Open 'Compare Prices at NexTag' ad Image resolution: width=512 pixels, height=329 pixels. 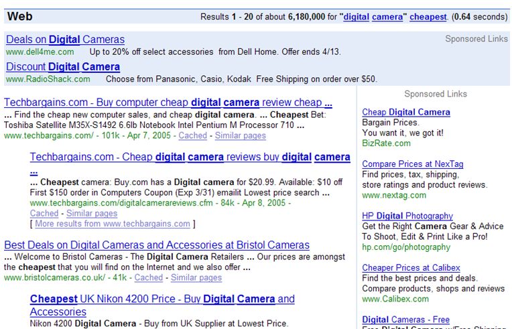(413, 164)
